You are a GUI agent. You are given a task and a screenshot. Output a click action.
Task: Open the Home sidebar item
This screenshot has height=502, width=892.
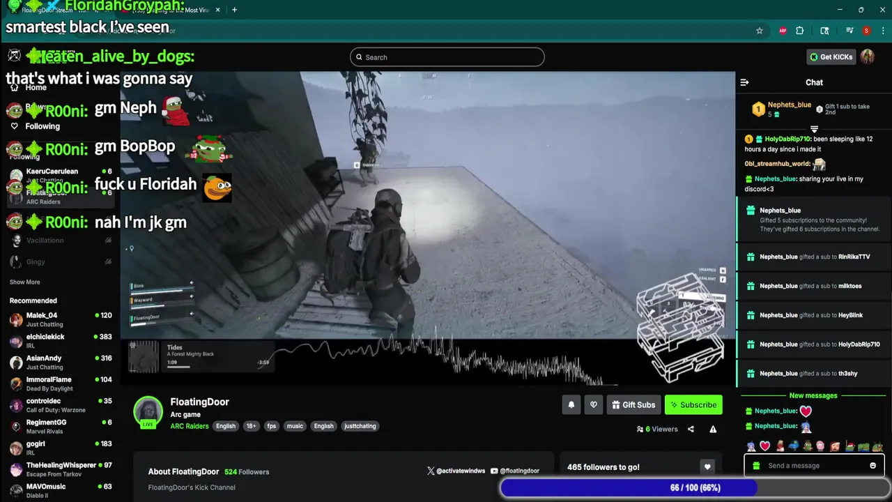click(x=29, y=87)
